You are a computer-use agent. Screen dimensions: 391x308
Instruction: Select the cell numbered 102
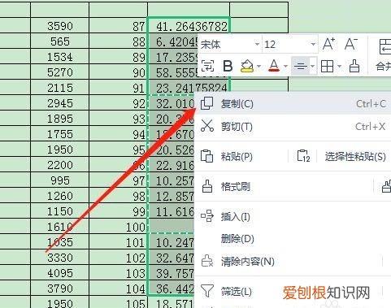tap(118, 258)
